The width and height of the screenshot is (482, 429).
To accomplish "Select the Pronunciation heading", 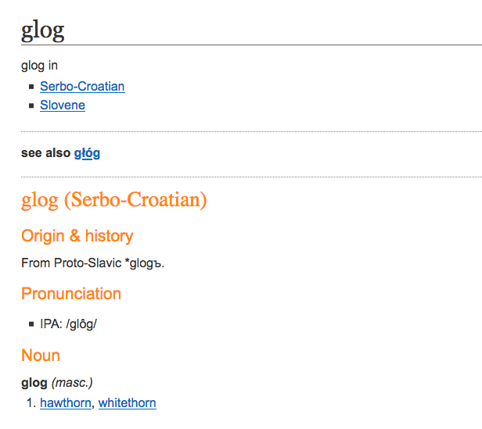I will [71, 294].
